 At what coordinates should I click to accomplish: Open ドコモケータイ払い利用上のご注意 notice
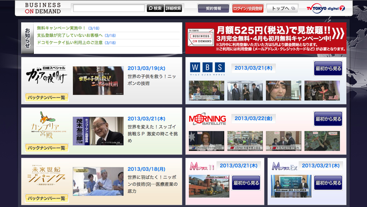tap(70, 42)
